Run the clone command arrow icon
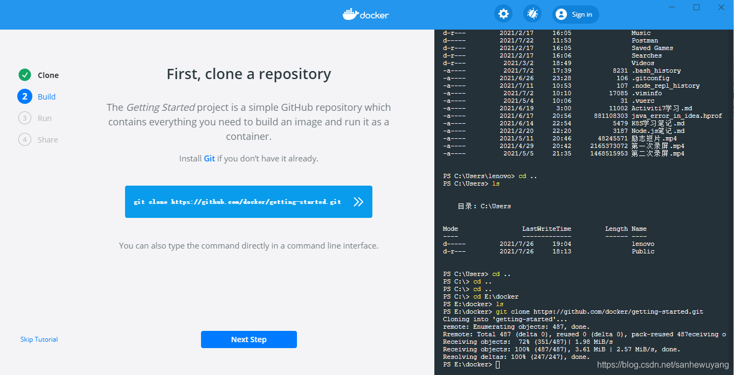Image resolution: width=734 pixels, height=375 pixels. coord(358,202)
